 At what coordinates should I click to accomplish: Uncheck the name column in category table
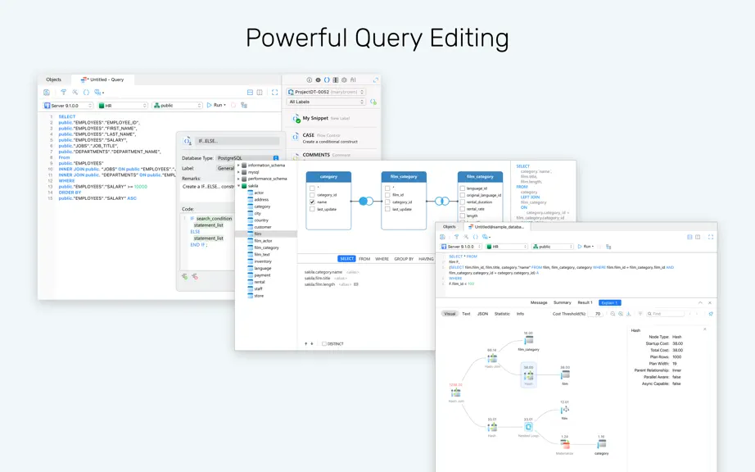(x=312, y=202)
